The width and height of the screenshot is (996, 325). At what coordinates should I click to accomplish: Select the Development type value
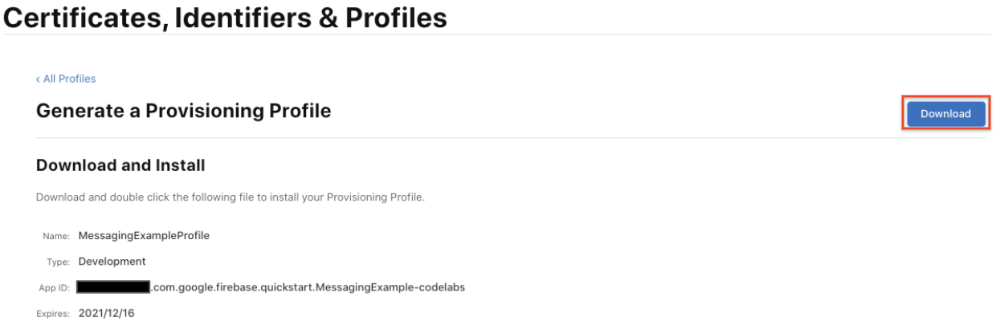[112, 262]
